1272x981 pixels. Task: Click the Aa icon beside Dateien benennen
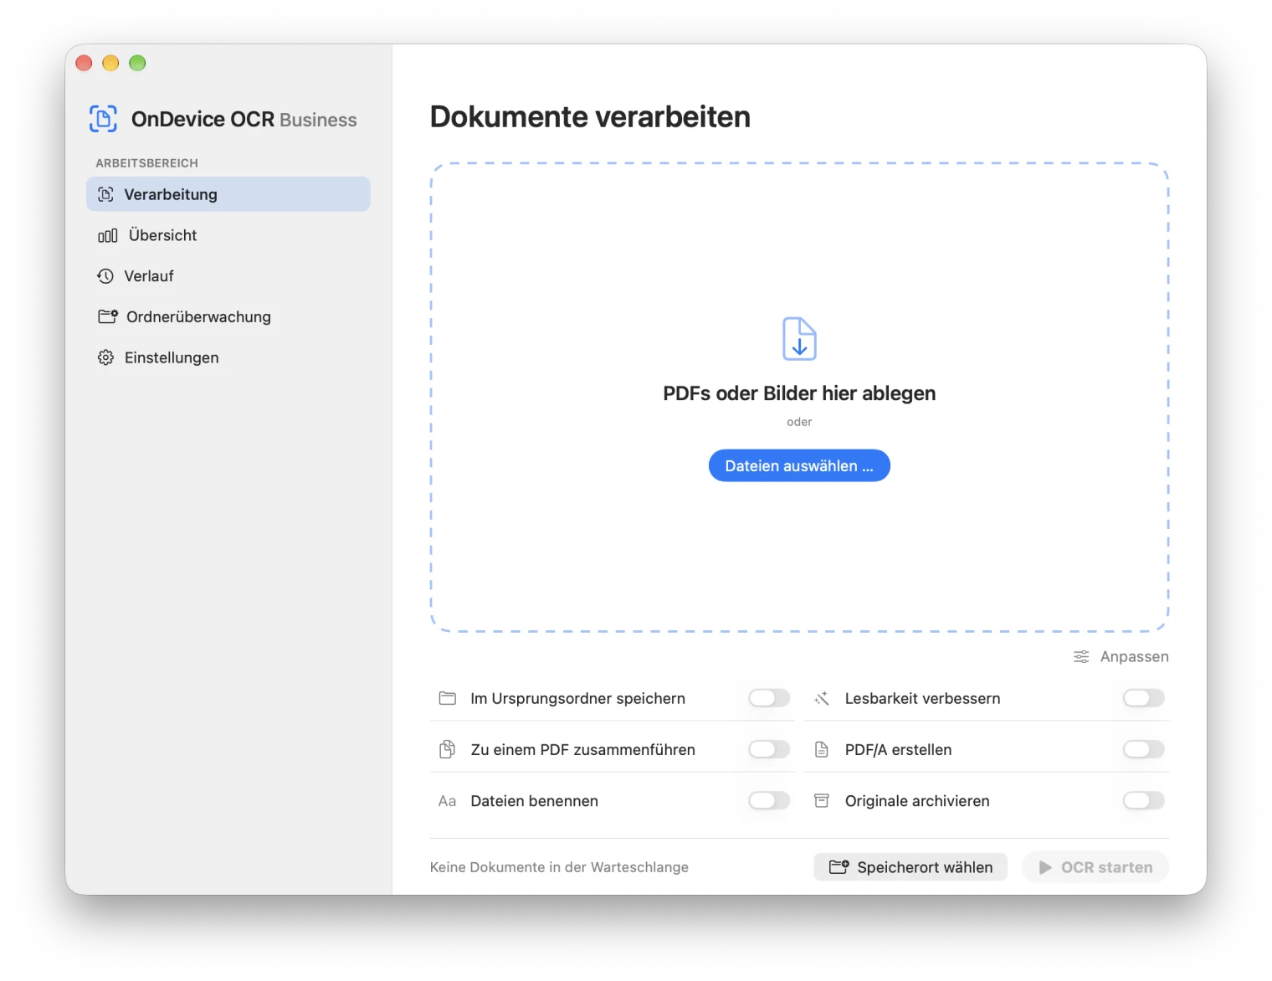448,801
